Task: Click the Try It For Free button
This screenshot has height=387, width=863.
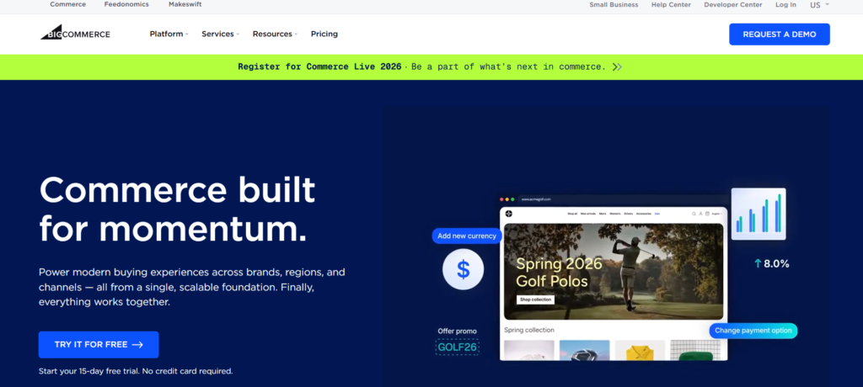Action: 99,344
